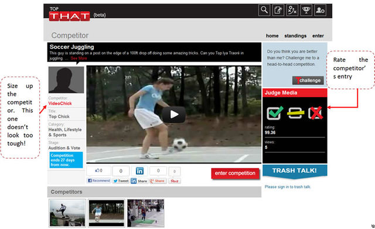
Task: Open the head-to-head strategy icon in header
Action: click(x=292, y=11)
